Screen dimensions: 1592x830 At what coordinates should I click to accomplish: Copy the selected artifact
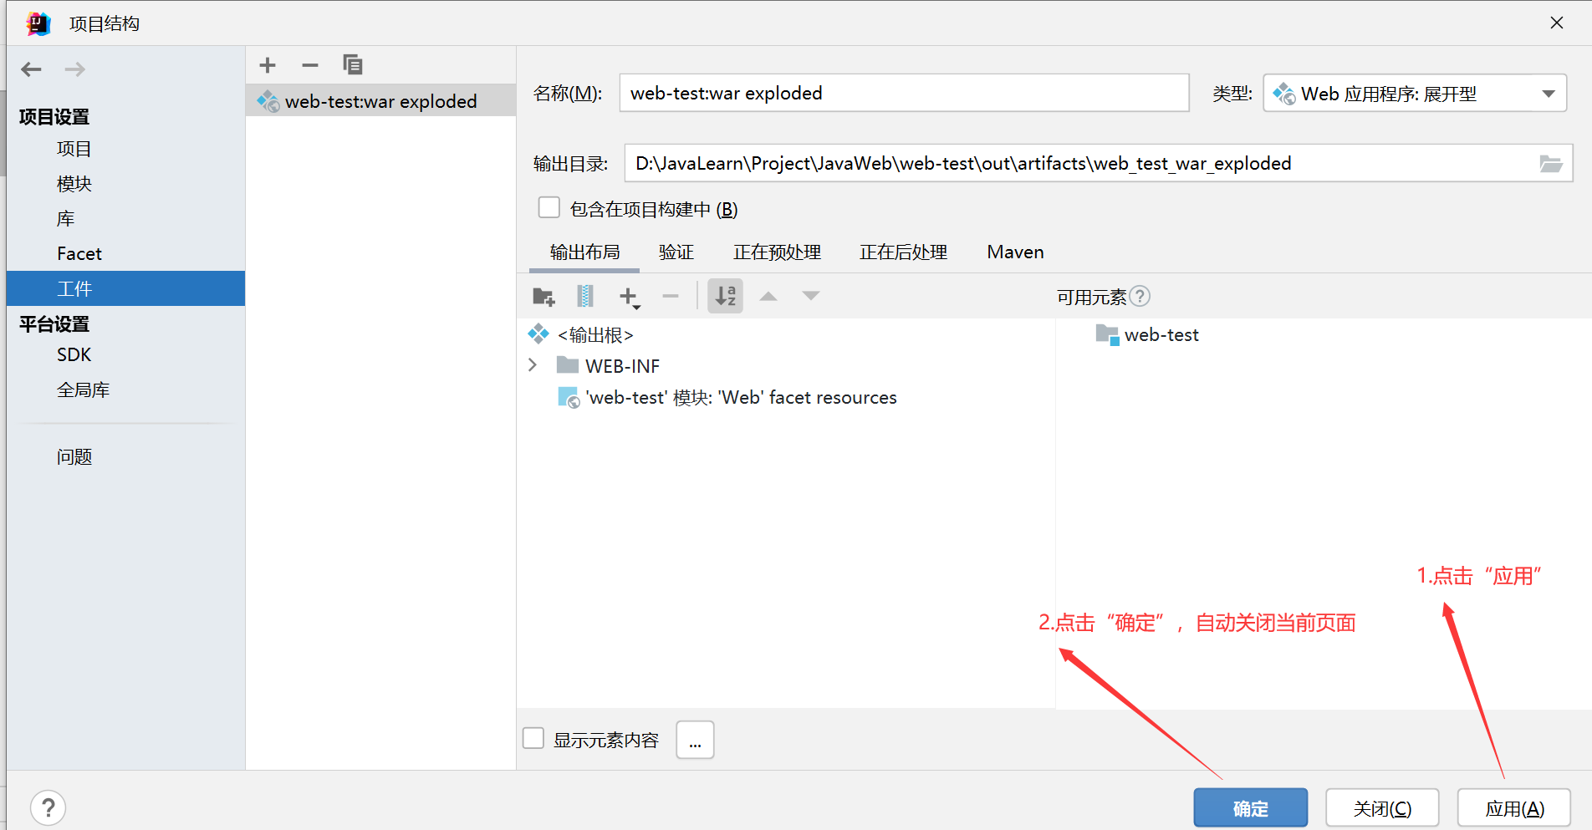click(x=353, y=65)
